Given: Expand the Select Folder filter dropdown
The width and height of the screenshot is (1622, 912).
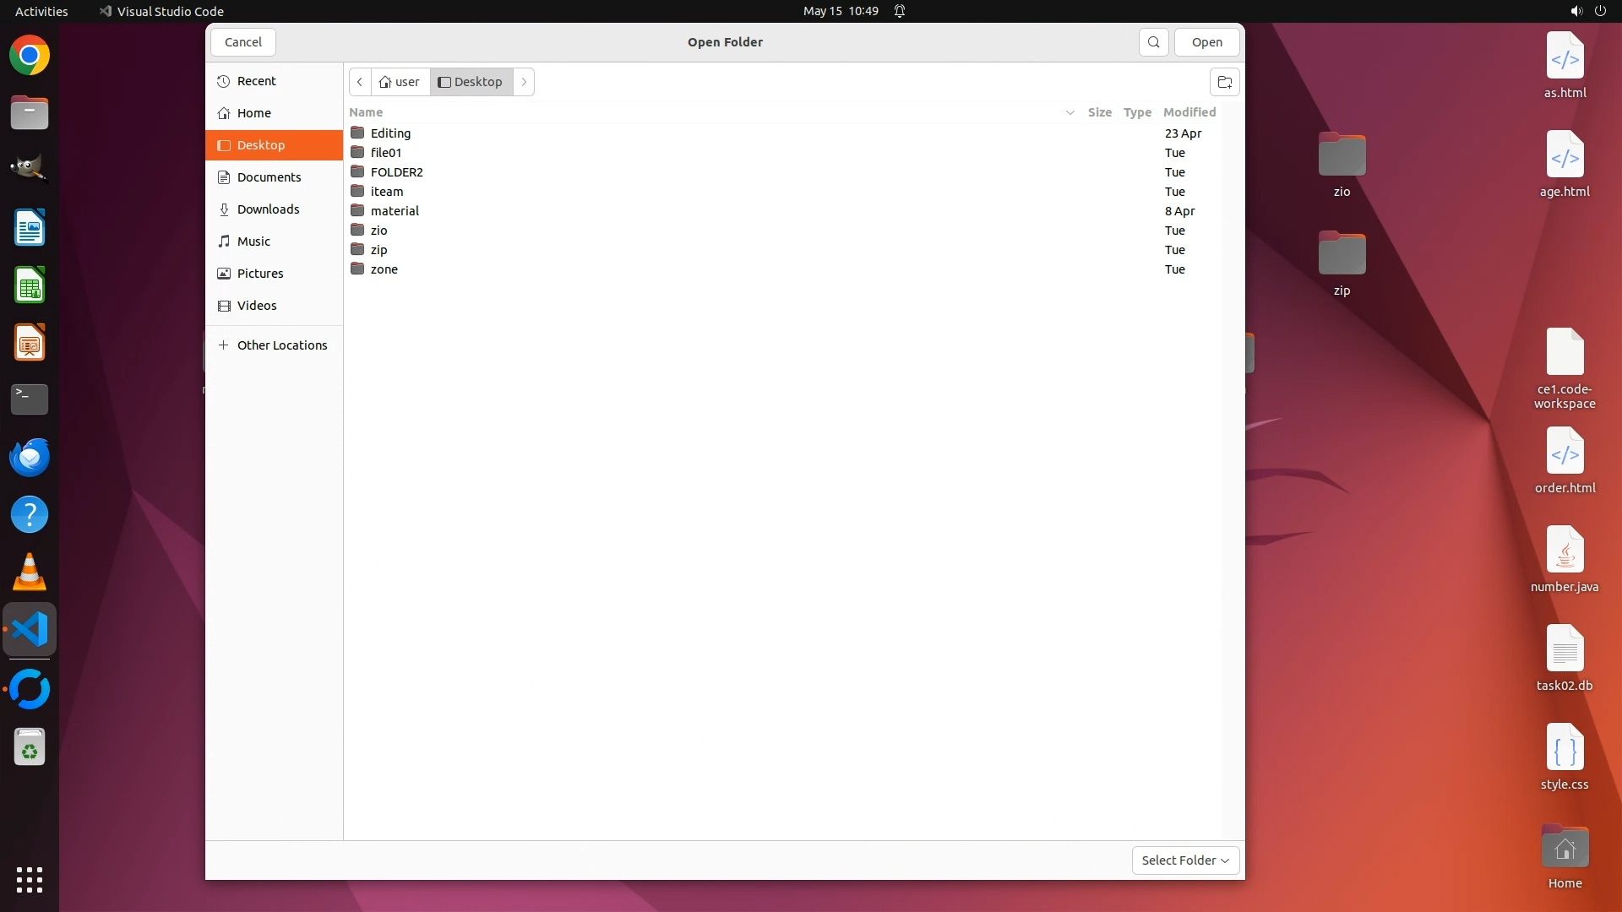Looking at the screenshot, I should coord(1185,860).
